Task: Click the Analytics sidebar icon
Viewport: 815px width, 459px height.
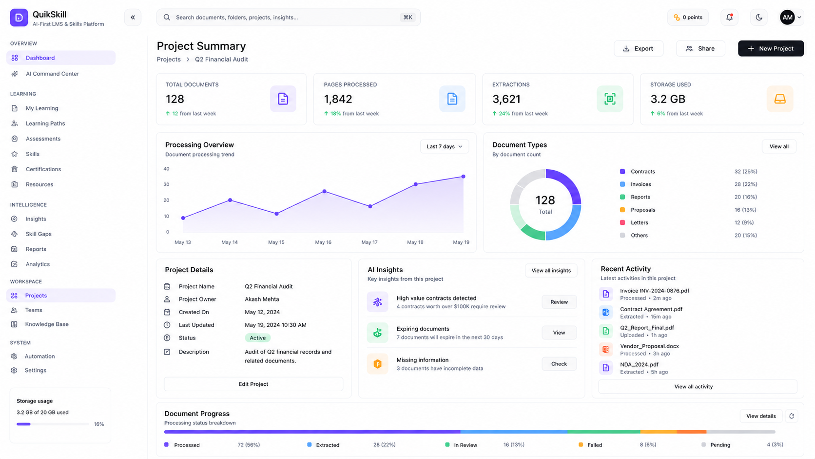Action: [x=15, y=264]
